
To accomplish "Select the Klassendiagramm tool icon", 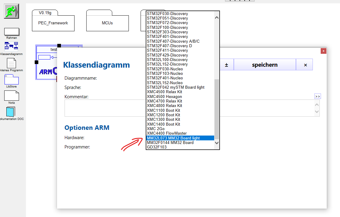I will click(11, 46).
